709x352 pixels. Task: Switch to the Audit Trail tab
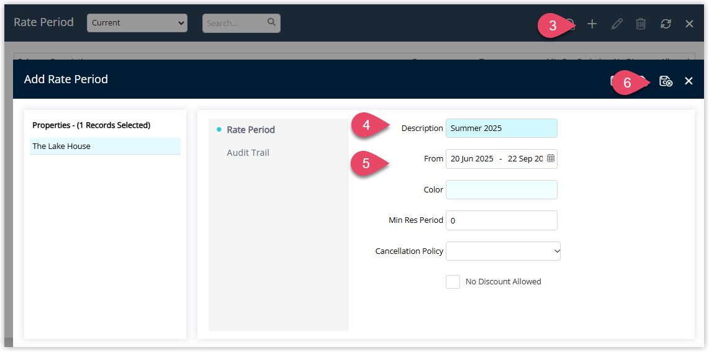point(248,153)
